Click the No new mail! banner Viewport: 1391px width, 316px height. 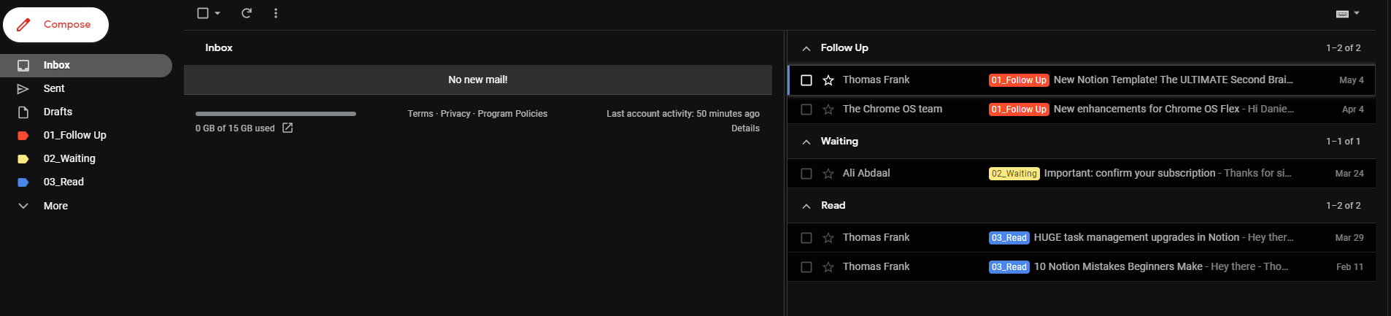(x=478, y=80)
